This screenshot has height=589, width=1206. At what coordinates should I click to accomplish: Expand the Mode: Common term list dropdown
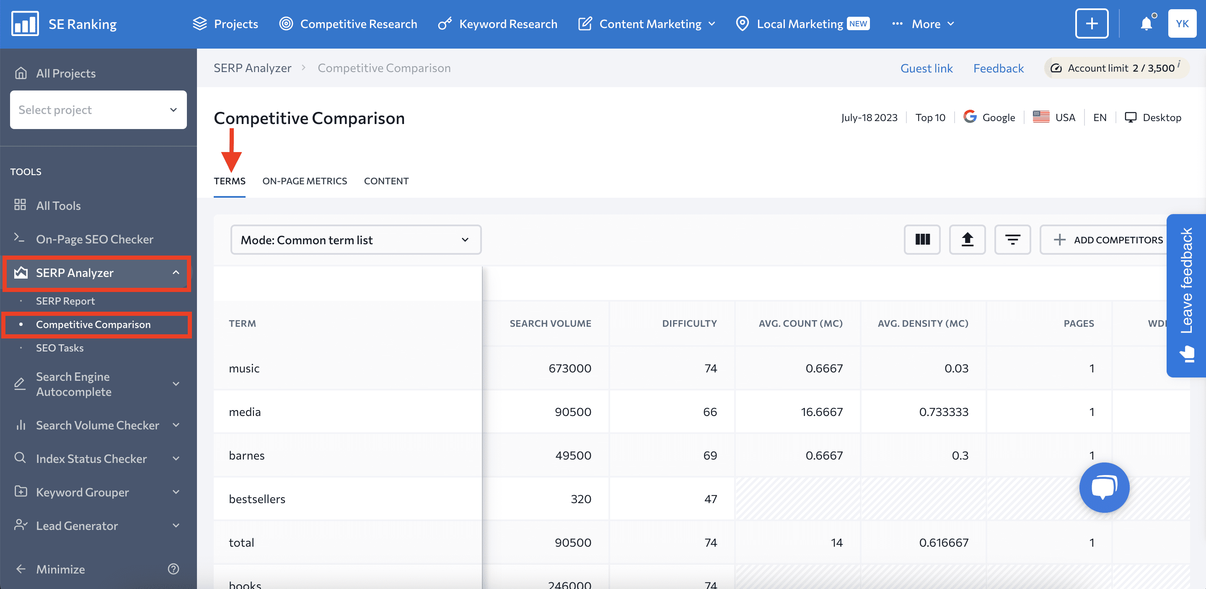coord(355,239)
